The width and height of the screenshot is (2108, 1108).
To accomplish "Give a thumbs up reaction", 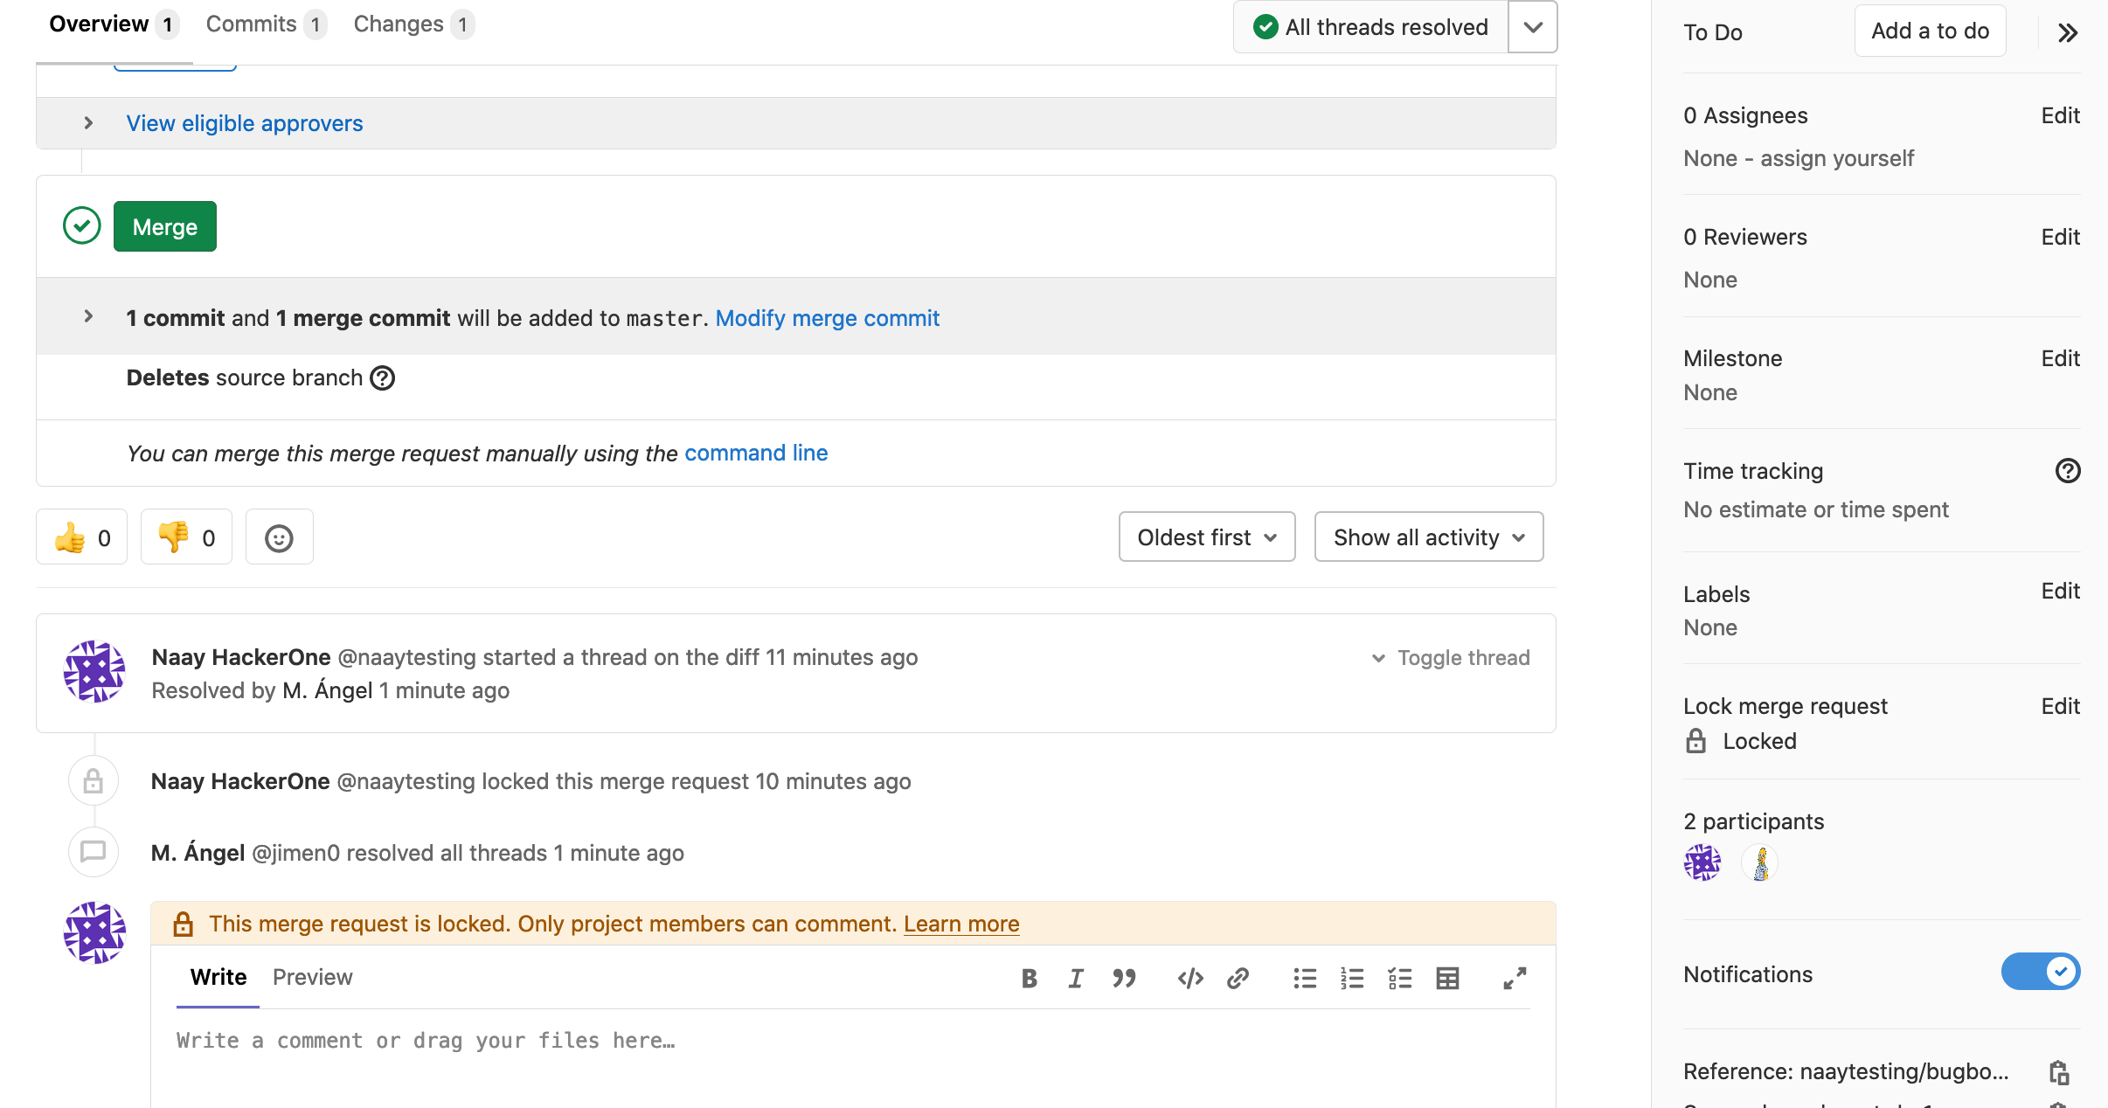I will pos(82,538).
